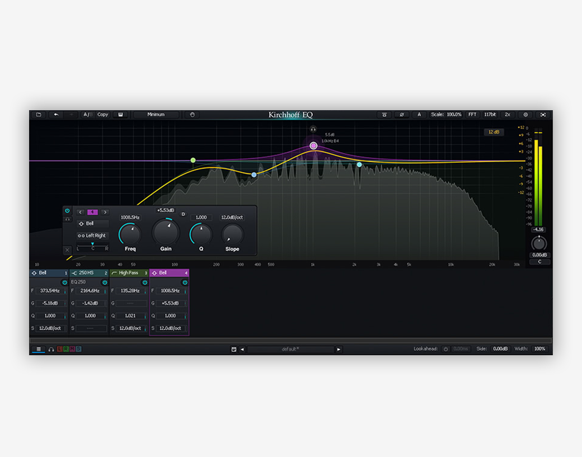Select the green high-pass band node
The height and width of the screenshot is (457, 582).
[193, 160]
